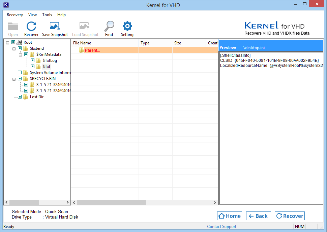This screenshot has width=327, height=232.
Task: Collapse the $Extend tree node
Action: 14,49
